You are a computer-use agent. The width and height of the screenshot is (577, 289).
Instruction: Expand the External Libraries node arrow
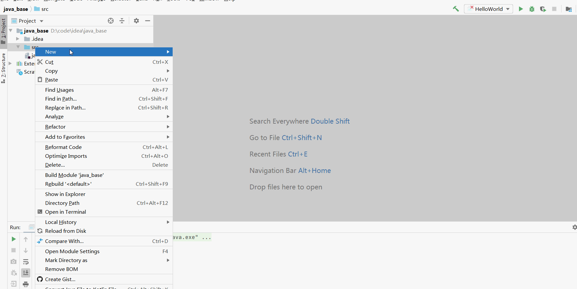click(10, 63)
